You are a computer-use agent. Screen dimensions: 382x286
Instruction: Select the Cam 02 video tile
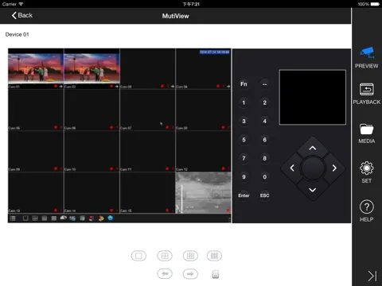(x=92, y=68)
